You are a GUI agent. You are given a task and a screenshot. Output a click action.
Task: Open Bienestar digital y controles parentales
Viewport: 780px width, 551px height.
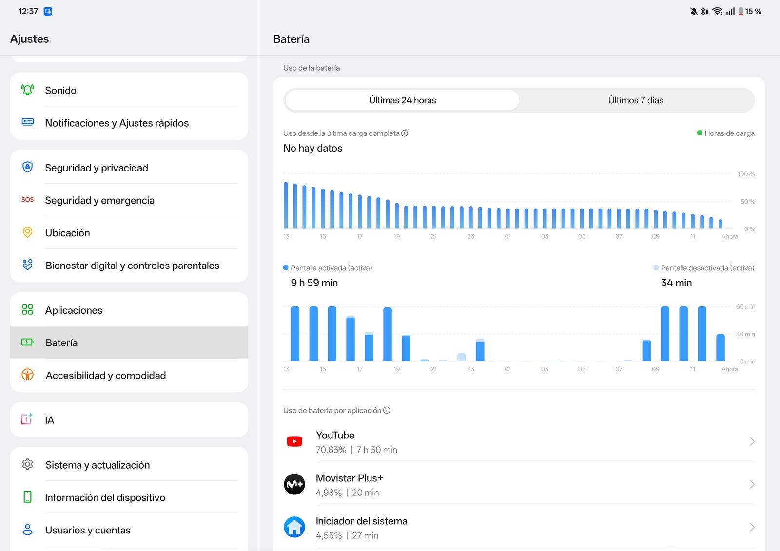(132, 266)
